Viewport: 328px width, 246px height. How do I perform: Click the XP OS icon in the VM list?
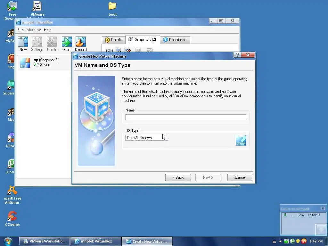click(x=25, y=63)
